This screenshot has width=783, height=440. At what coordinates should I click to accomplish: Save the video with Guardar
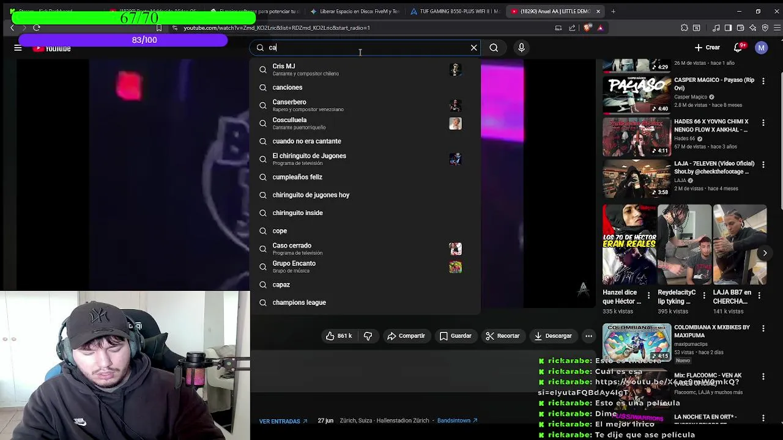[455, 335]
